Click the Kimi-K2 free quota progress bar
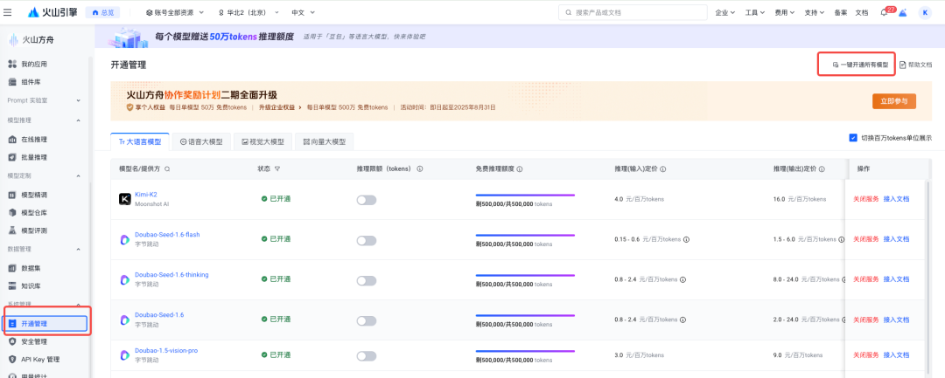Image resolution: width=945 pixels, height=378 pixels. coord(525,195)
